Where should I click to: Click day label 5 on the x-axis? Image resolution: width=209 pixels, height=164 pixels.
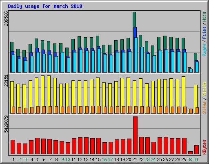[x=38, y=159]
